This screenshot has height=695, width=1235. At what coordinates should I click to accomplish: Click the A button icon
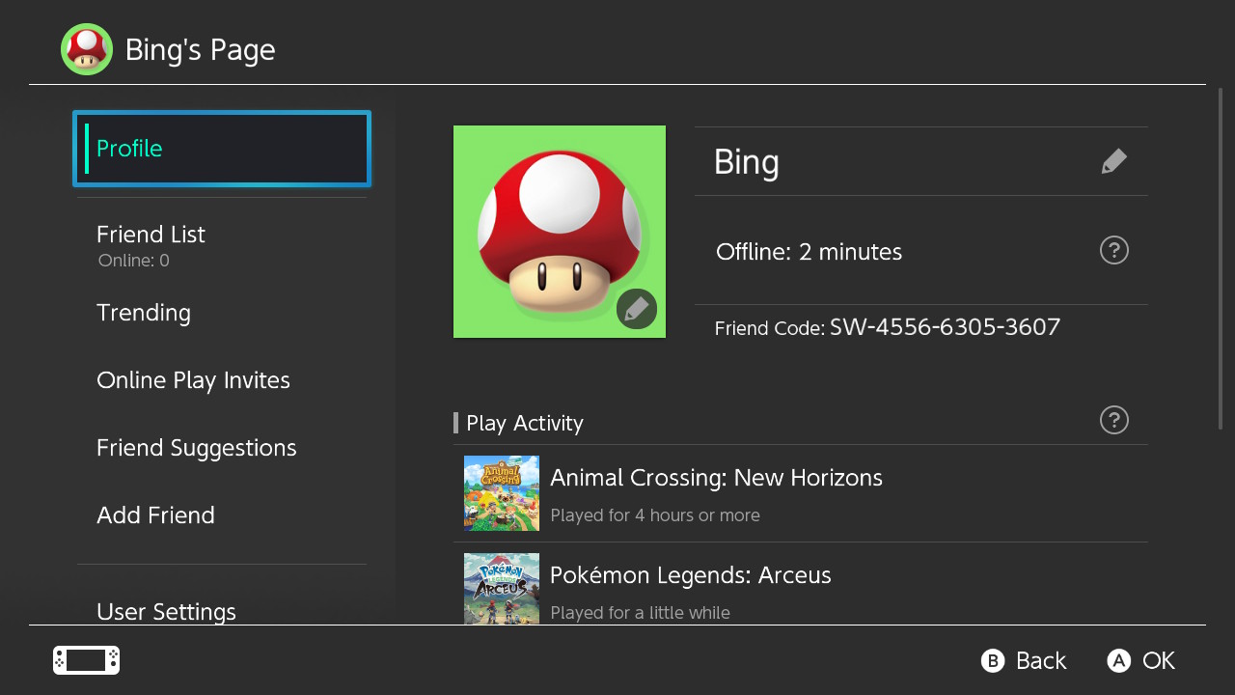click(x=1118, y=660)
